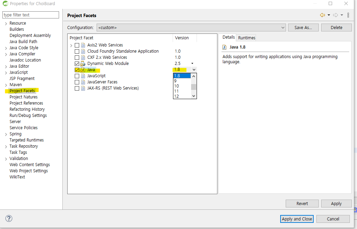Open the forward history dropdown arrow
Image resolution: width=357 pixels, height=229 pixels.
tap(342, 15)
